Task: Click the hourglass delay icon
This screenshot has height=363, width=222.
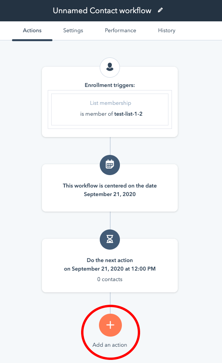Action: point(110,240)
